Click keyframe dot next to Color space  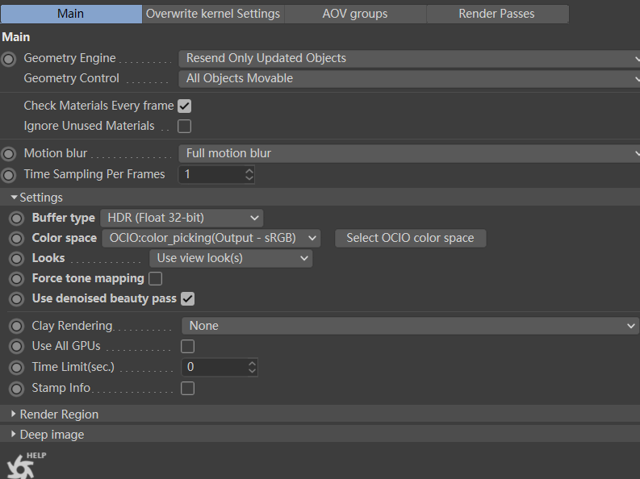click(x=16, y=239)
